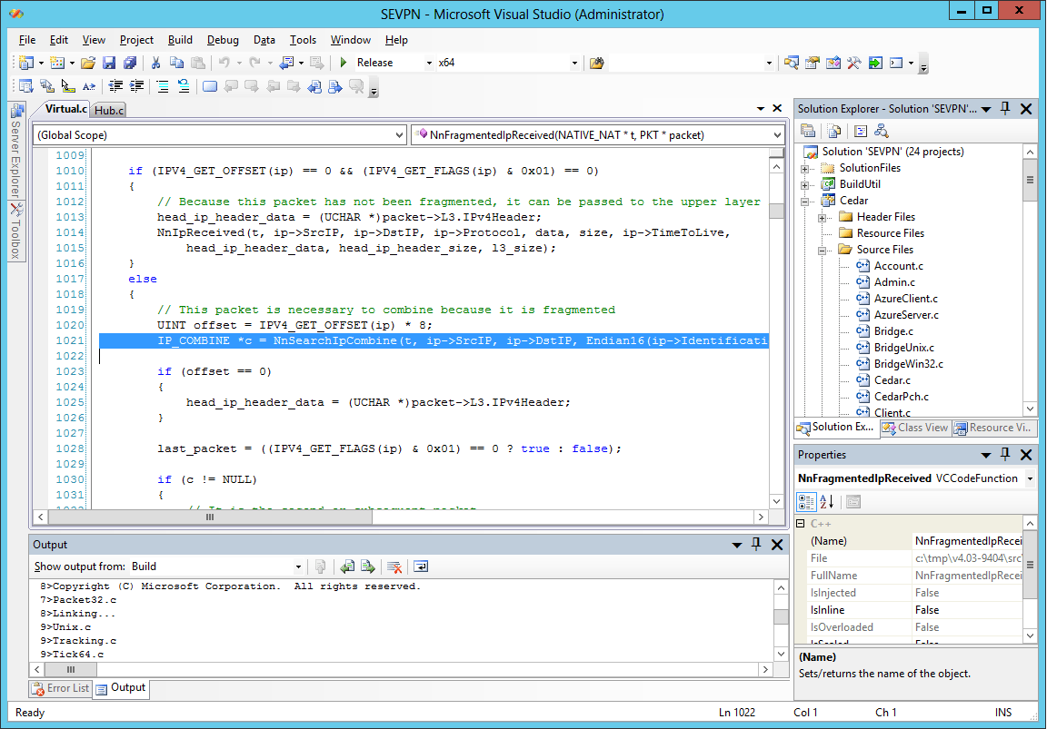Image resolution: width=1047 pixels, height=729 pixels.
Task: Clear the Output window with the Clear All icon
Action: pos(394,566)
